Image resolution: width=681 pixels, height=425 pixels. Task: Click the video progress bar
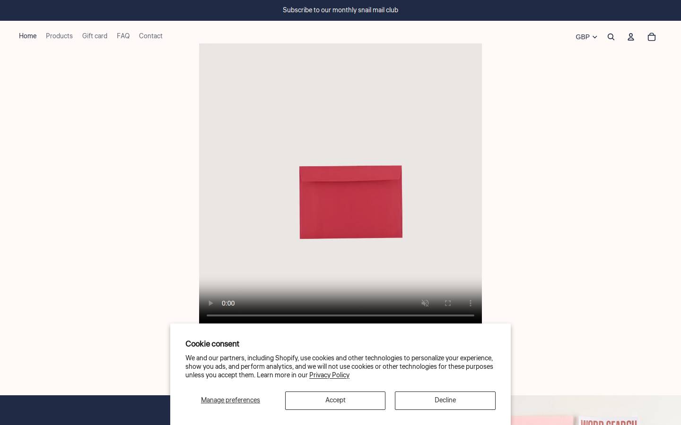(340, 315)
